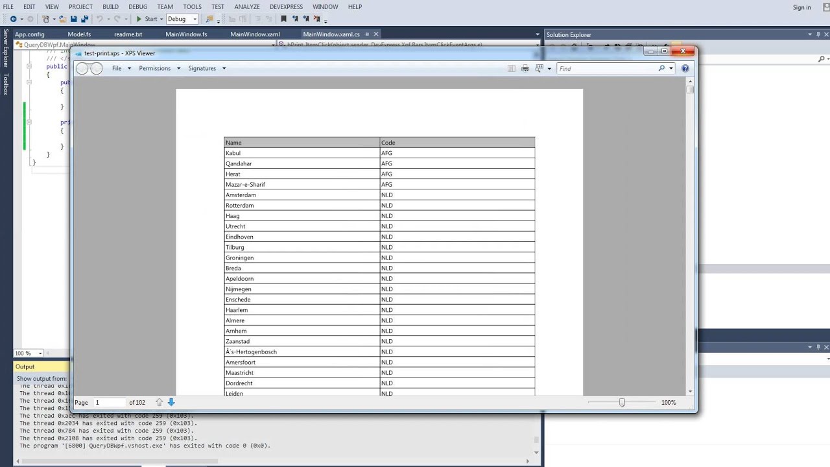Pin the Solution Explorer panel
The width and height of the screenshot is (830, 467).
coord(818,34)
